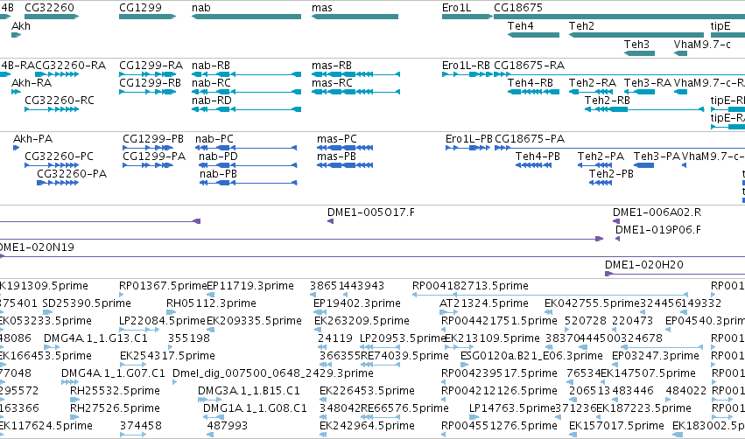745x439 pixels.
Task: Click the LP22084.5prime EST label
Action: 163,321
